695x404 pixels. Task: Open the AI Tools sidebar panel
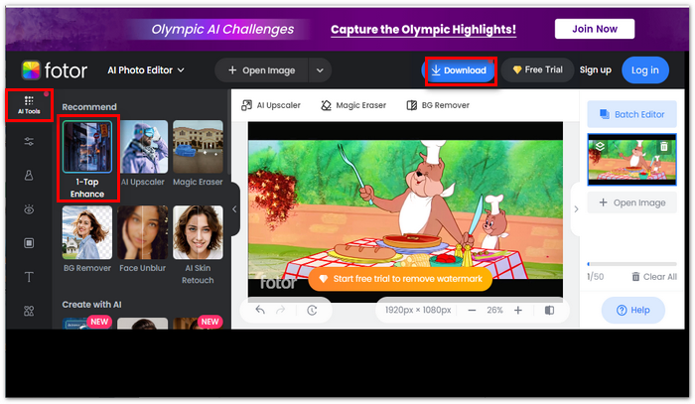pos(29,105)
